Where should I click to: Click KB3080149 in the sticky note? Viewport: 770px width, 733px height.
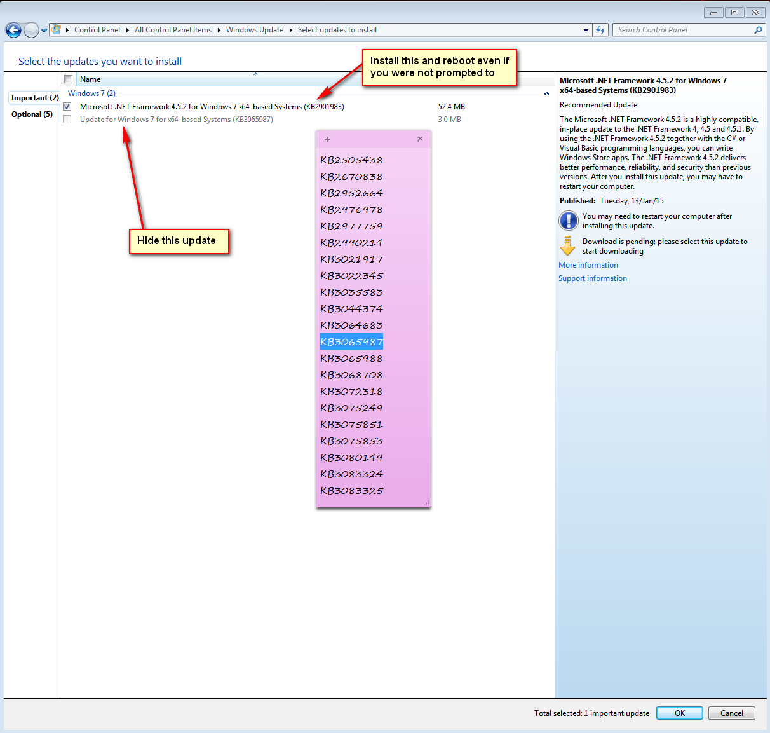[x=351, y=458]
